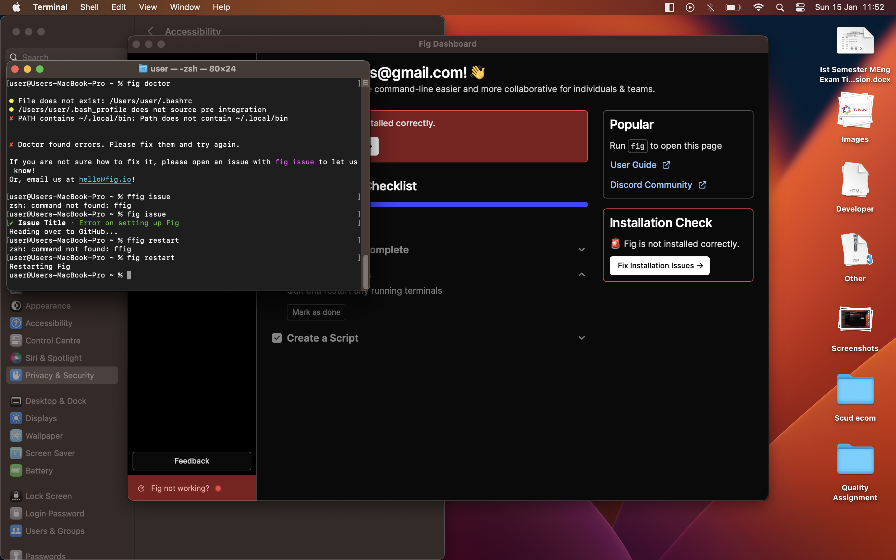Open the View menu
896x560 pixels.
148,7
